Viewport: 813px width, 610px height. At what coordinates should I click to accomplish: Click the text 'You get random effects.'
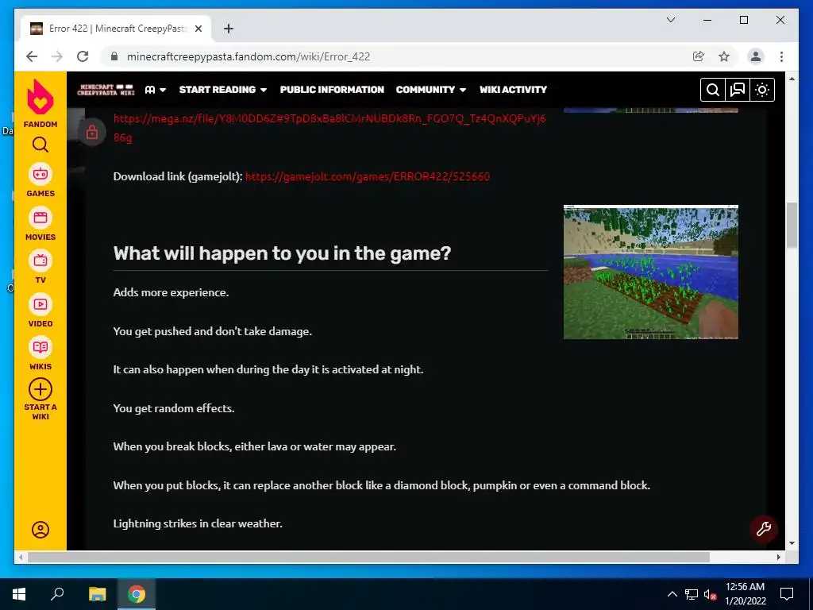tap(174, 408)
